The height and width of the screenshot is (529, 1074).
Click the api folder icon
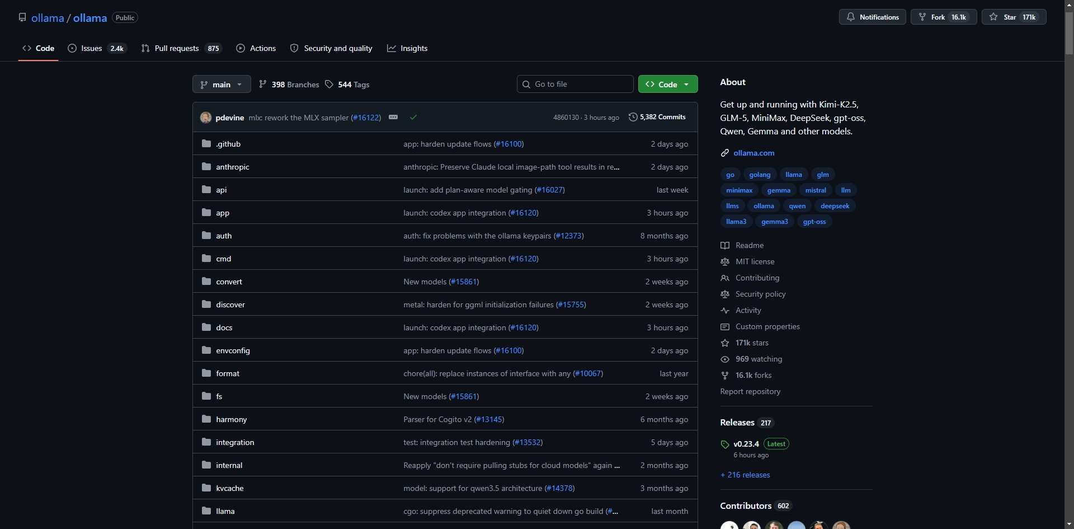(206, 190)
